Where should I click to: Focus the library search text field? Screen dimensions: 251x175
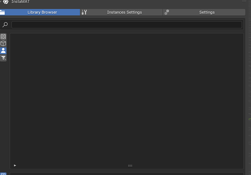(x=127, y=25)
